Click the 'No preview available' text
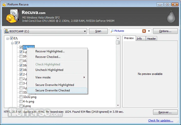 coord(150,74)
